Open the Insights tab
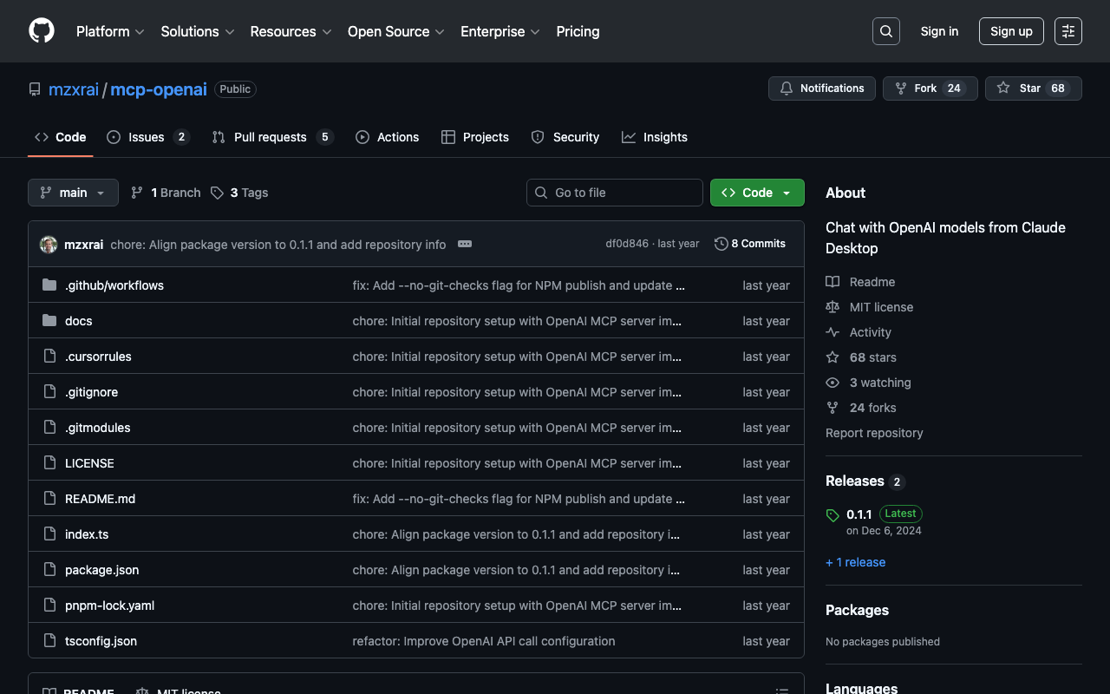Screen dimensions: 1110x694 click(655, 137)
